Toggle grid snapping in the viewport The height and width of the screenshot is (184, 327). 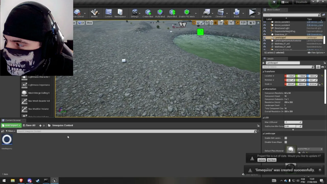pyautogui.click(x=215, y=23)
